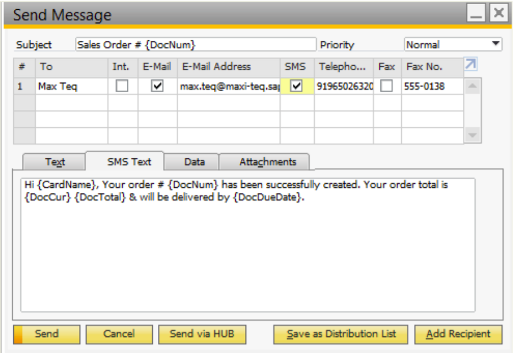Viewport: 513px width, 353px height.
Task: Uncheck the SMS checkbox for Max Teq
Action: tap(296, 86)
